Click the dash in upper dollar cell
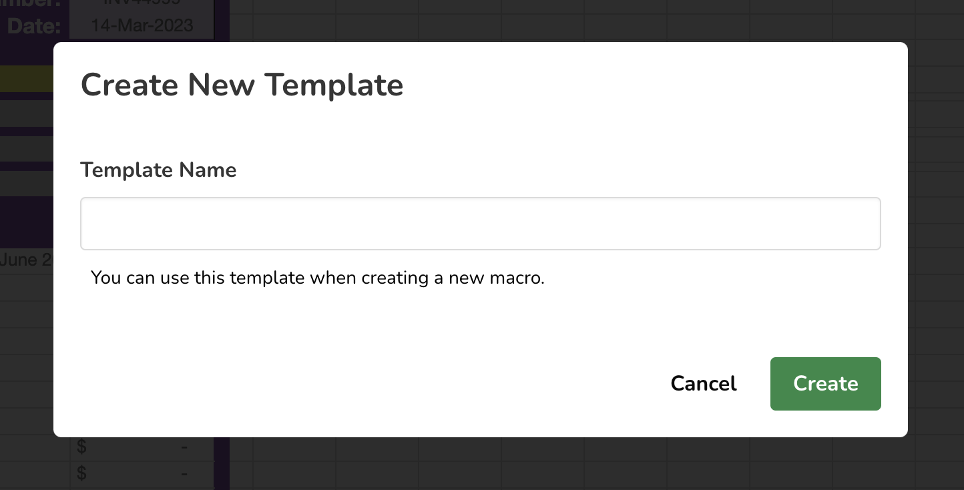964x490 pixels. coord(184,447)
